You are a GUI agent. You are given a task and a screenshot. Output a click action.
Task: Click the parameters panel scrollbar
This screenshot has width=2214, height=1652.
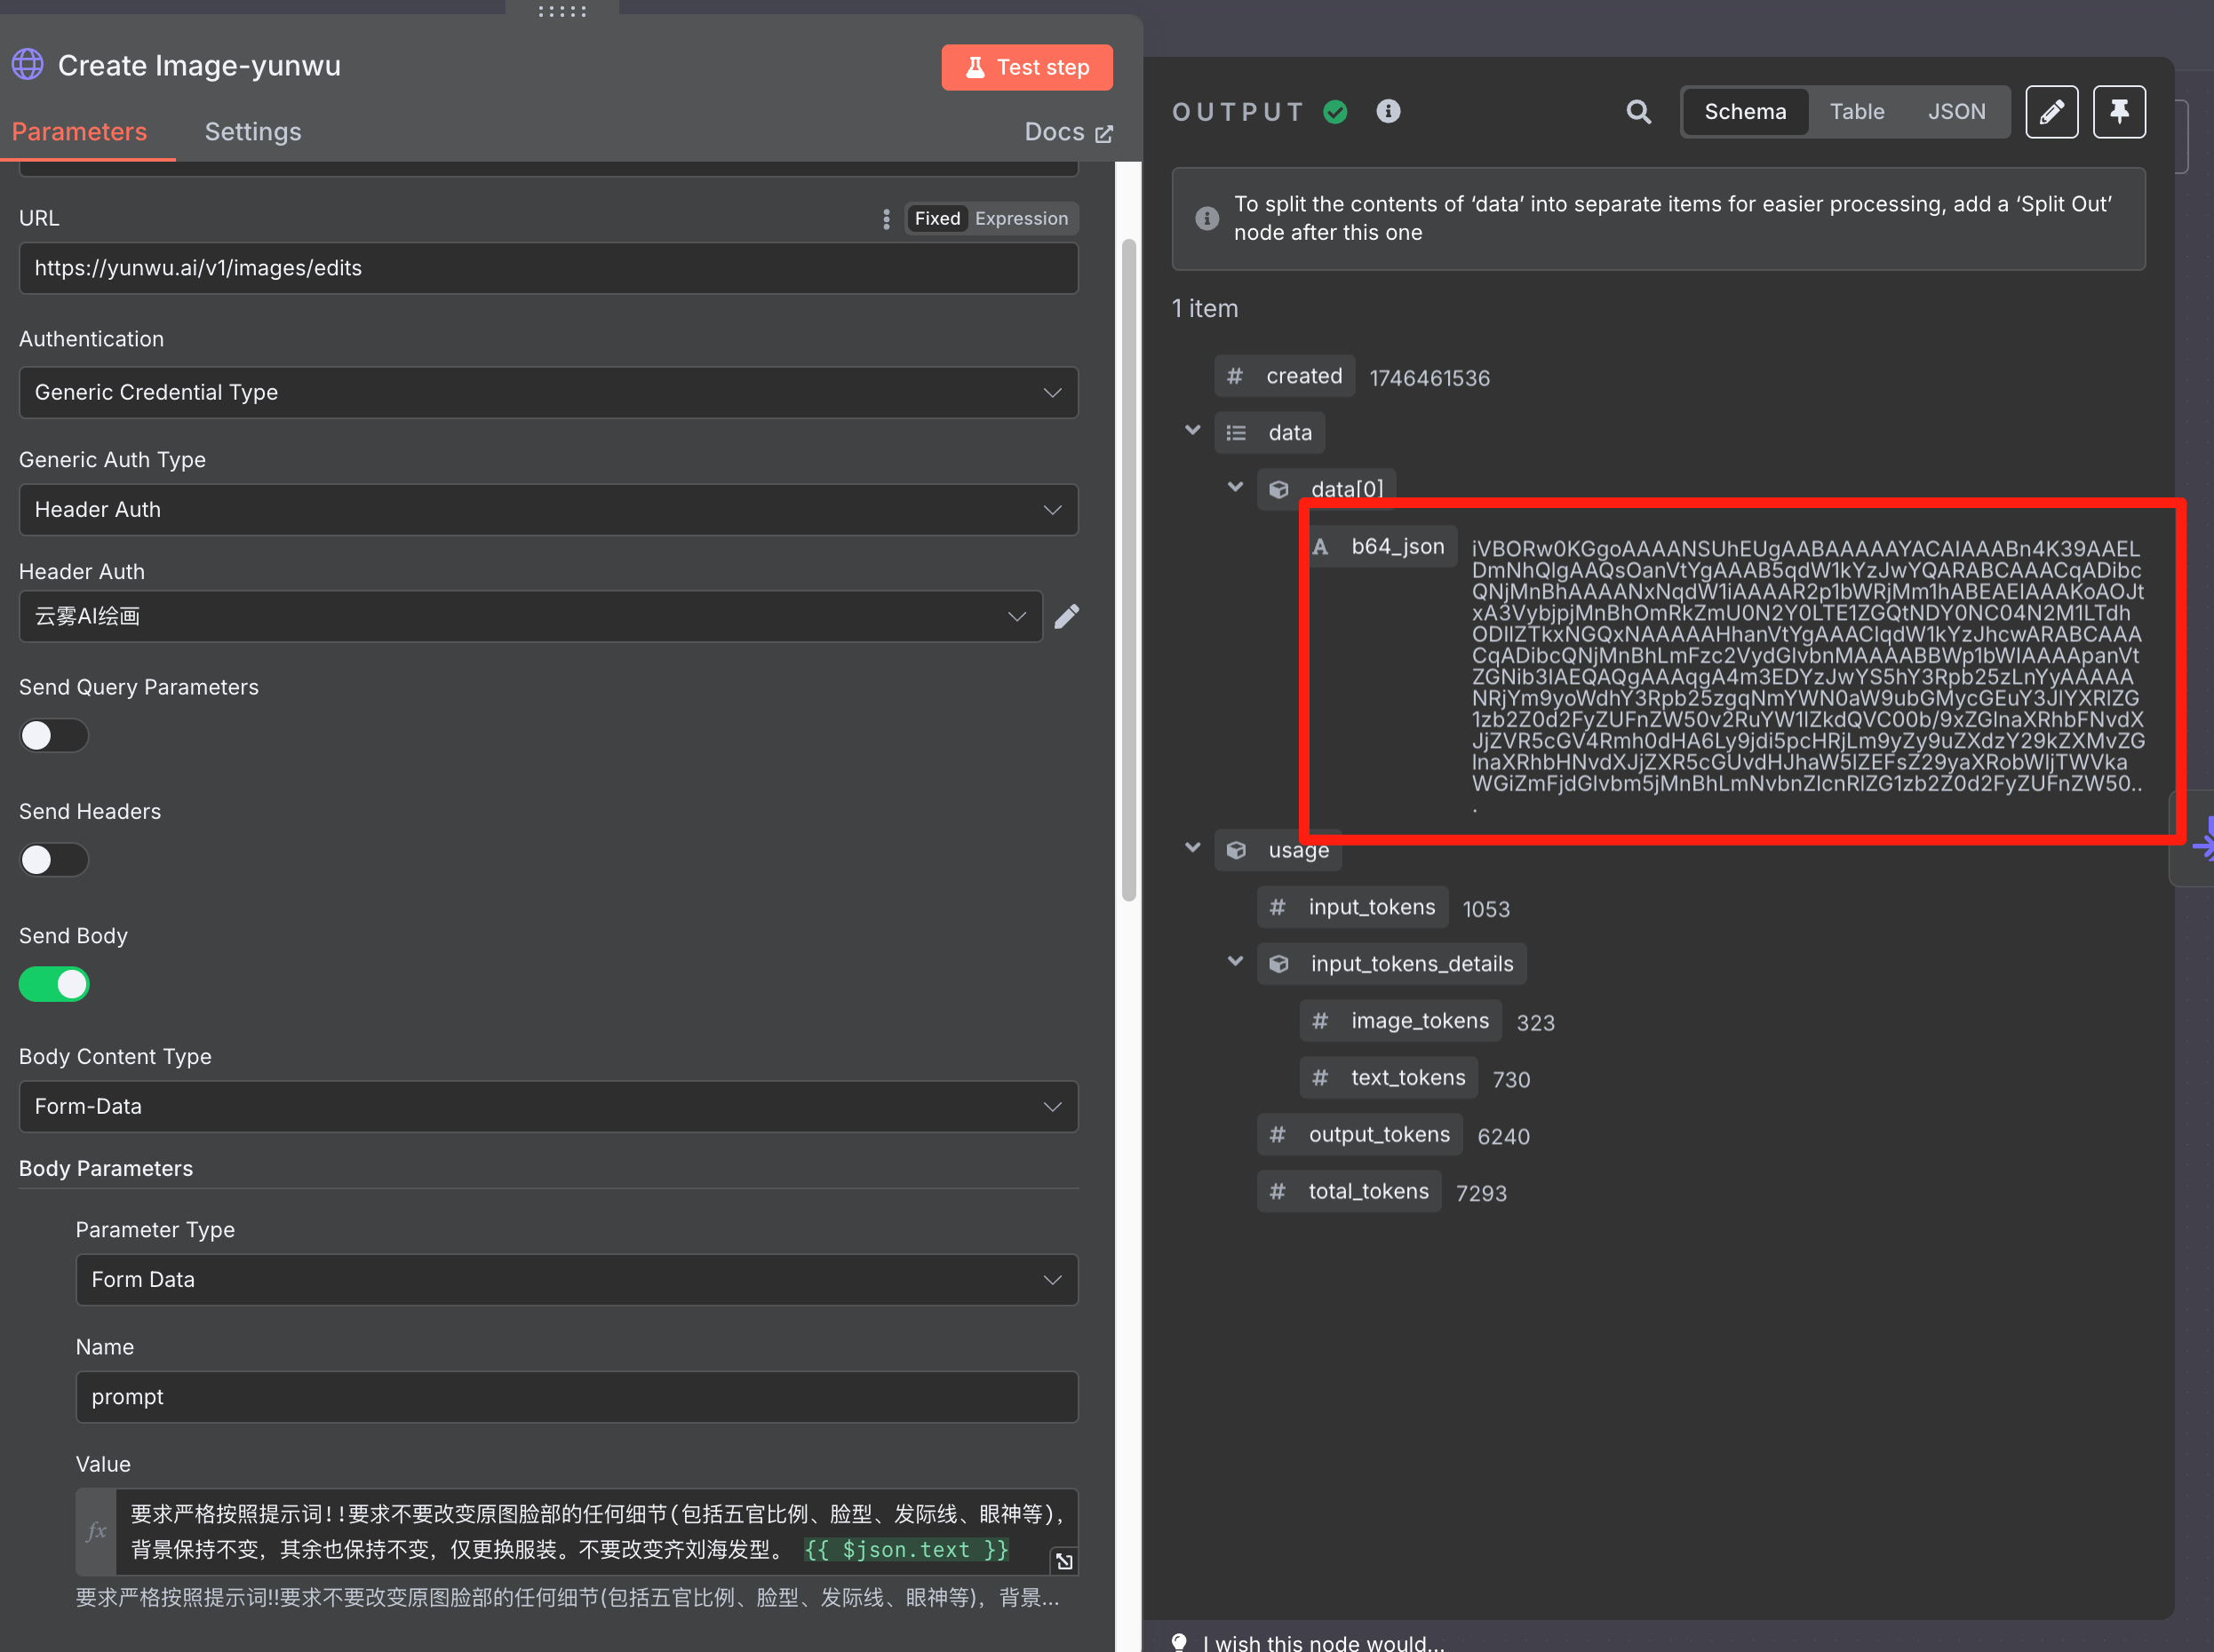(1128, 570)
